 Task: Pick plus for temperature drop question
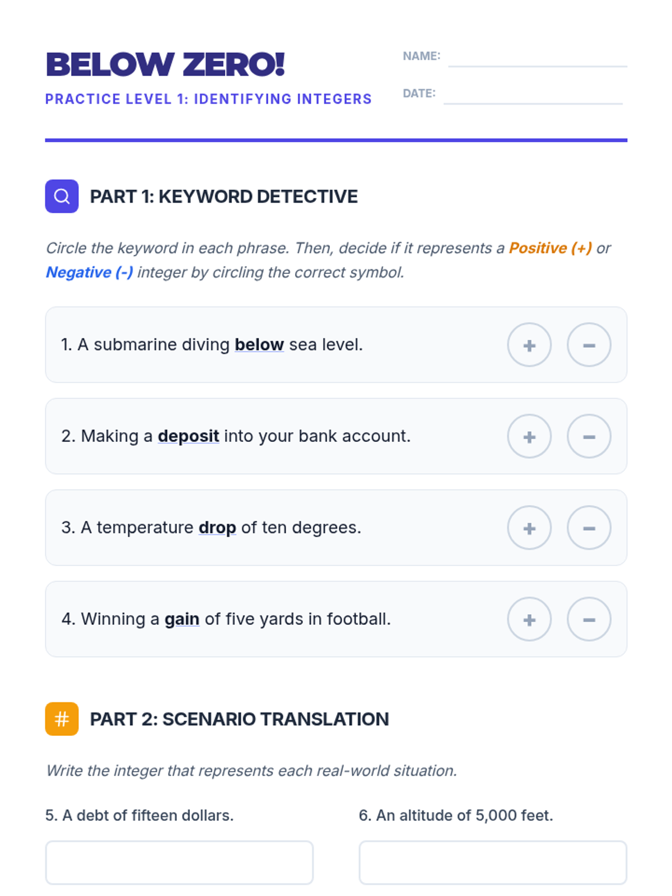click(529, 528)
